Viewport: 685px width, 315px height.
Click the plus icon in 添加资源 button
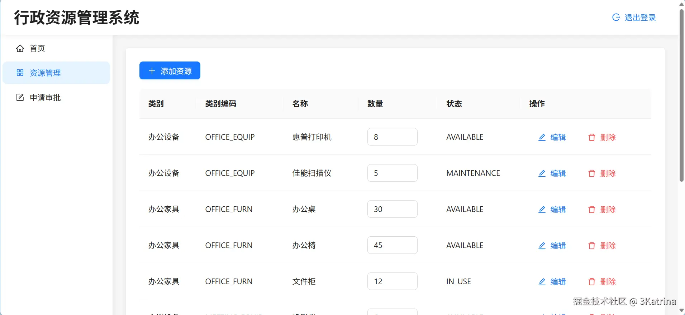coord(152,71)
